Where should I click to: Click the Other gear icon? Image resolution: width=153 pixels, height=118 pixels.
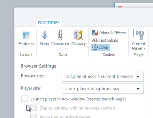click(95, 47)
